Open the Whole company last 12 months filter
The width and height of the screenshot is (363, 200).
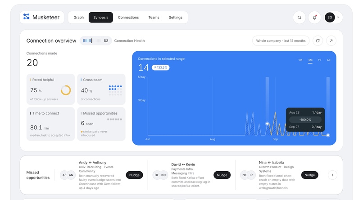(281, 40)
